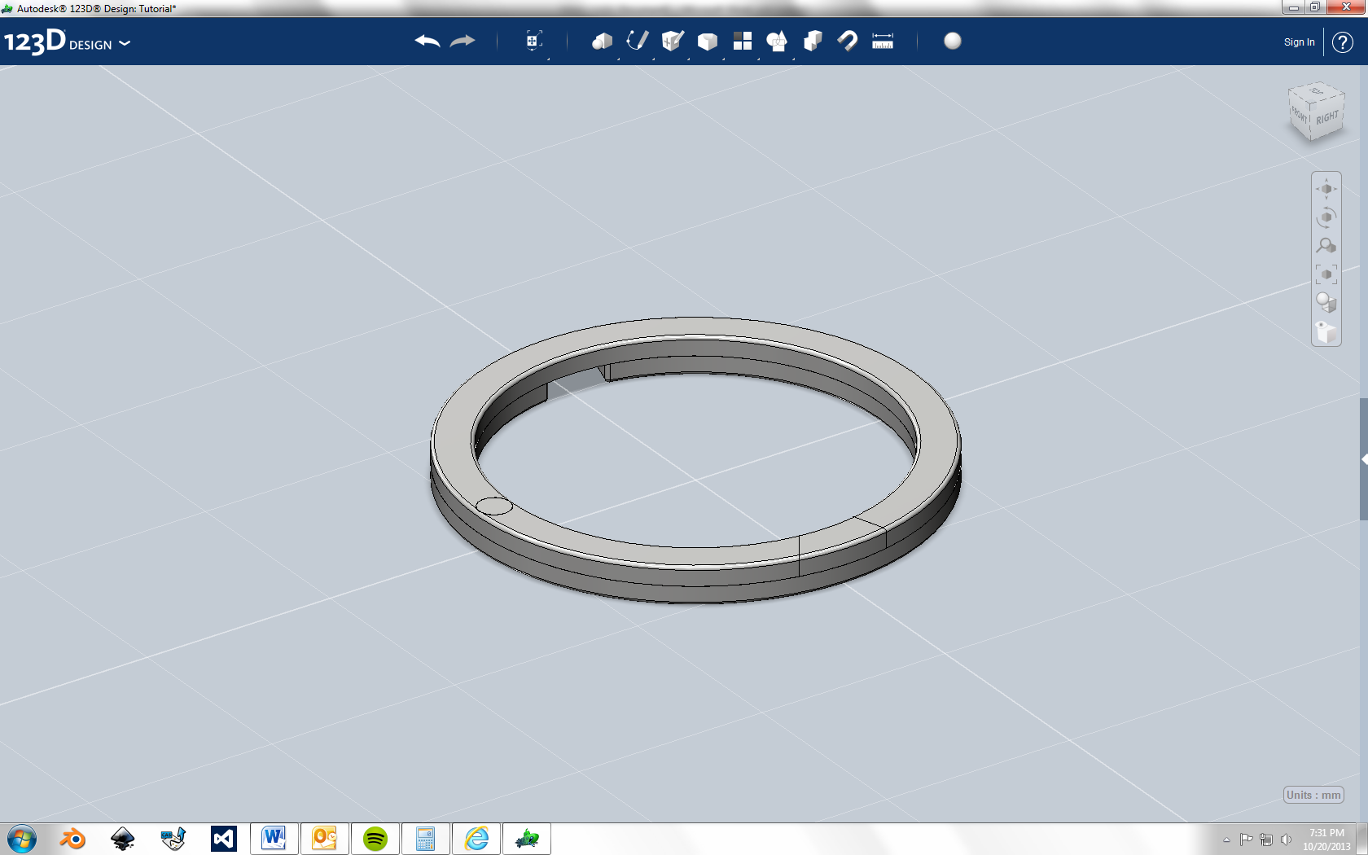Image resolution: width=1368 pixels, height=855 pixels.
Task: Select the Sketch tool
Action: click(636, 40)
